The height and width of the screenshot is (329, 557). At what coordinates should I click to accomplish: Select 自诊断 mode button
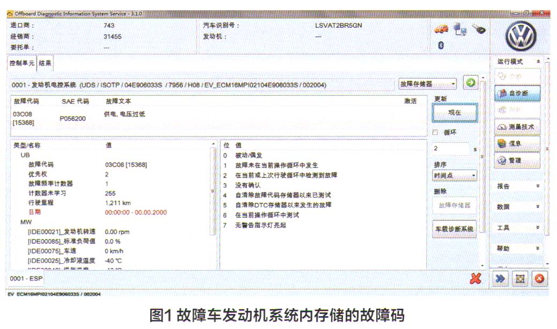[x=517, y=93]
